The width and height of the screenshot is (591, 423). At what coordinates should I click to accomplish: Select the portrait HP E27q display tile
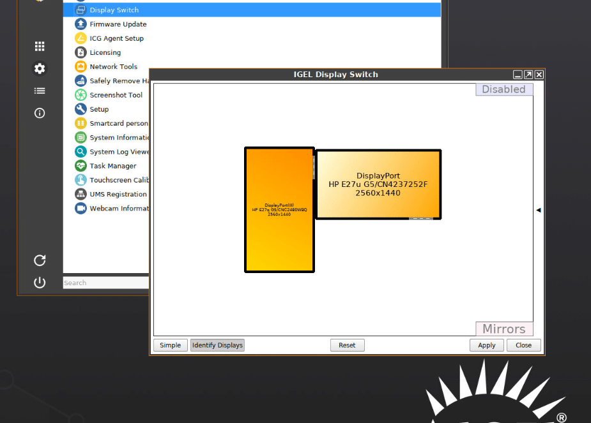point(279,210)
